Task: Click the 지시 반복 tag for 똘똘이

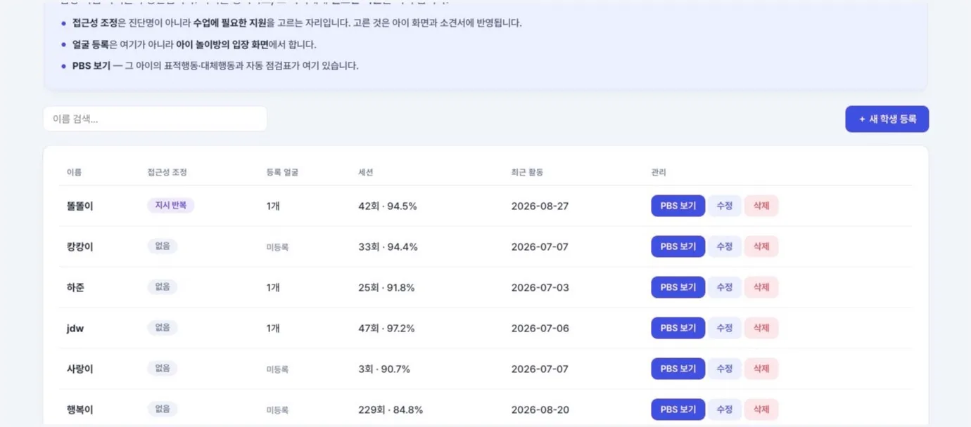Action: click(170, 206)
